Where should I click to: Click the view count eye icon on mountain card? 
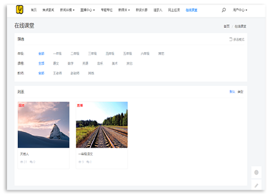point(21,162)
